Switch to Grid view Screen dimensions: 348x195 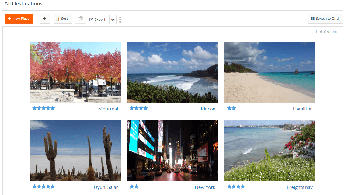click(325, 19)
